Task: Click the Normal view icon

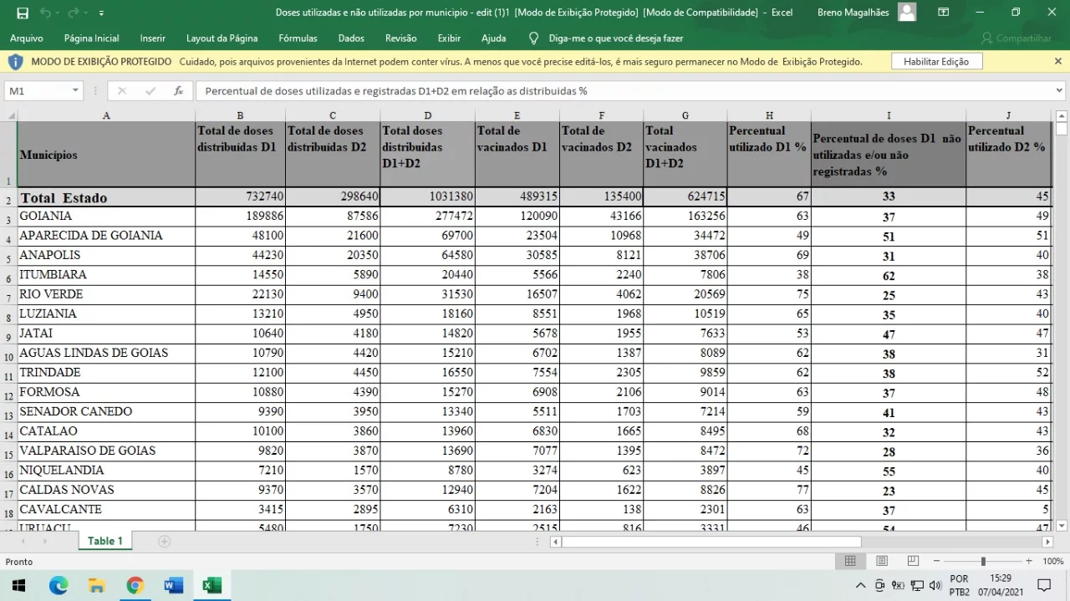Action: pos(850,561)
